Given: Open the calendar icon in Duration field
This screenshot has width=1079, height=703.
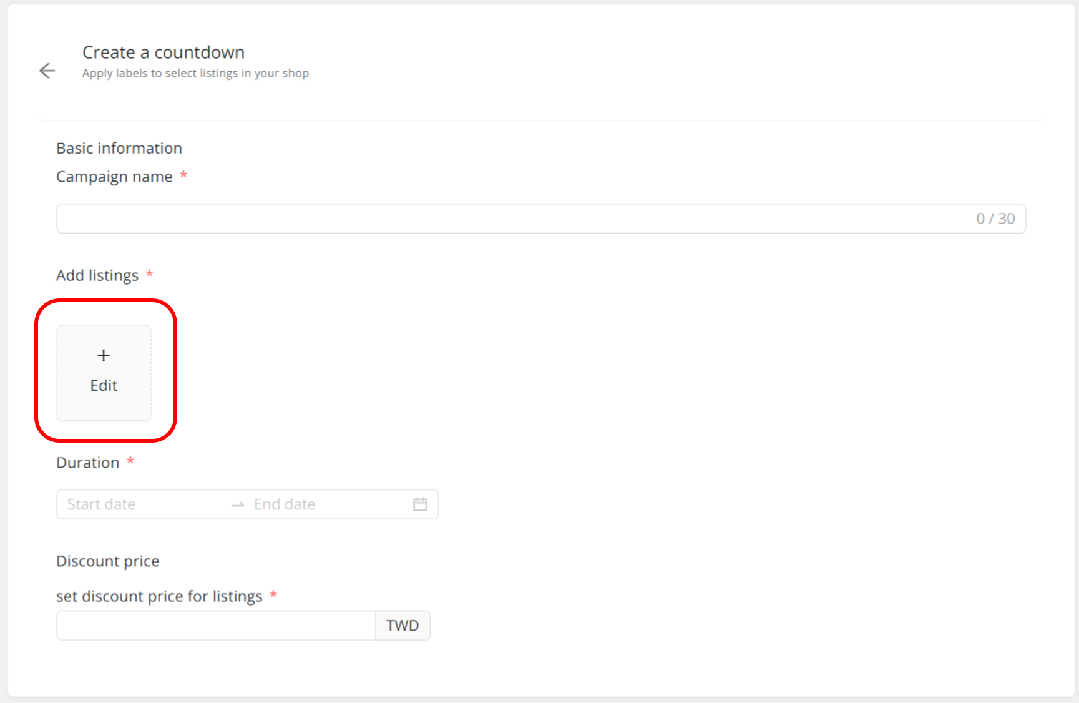Looking at the screenshot, I should [420, 504].
